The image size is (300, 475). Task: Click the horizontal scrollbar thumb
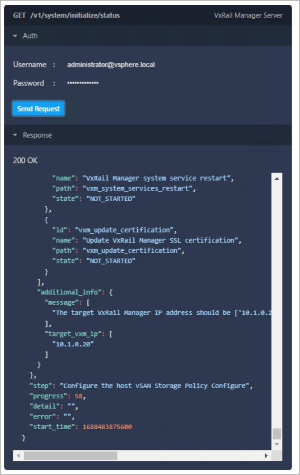tap(70, 456)
